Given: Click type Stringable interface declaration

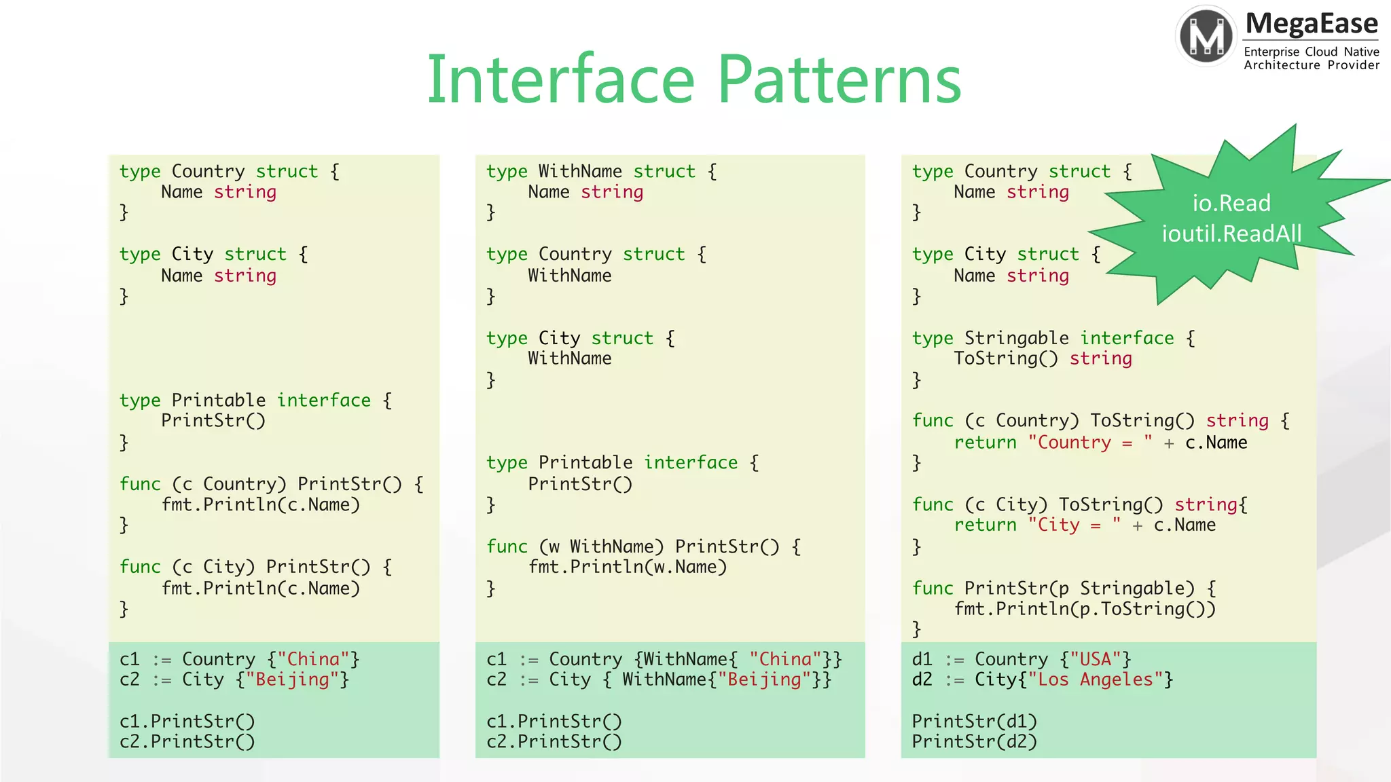Looking at the screenshot, I should [1053, 338].
